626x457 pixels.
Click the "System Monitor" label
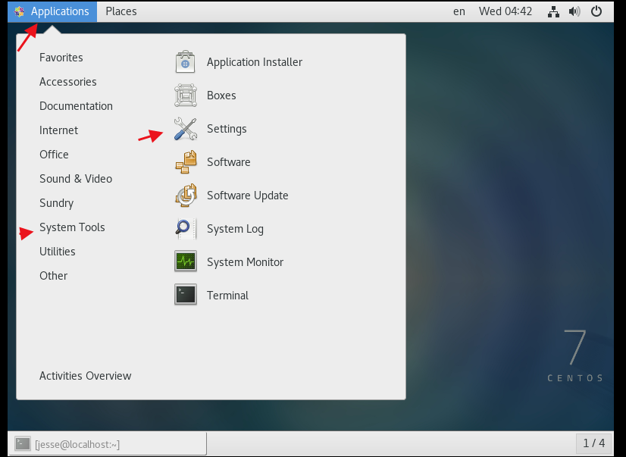pos(245,262)
